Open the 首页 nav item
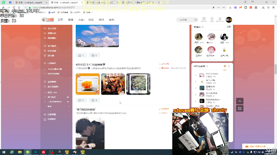The height and width of the screenshot is (155, 277). point(60,20)
